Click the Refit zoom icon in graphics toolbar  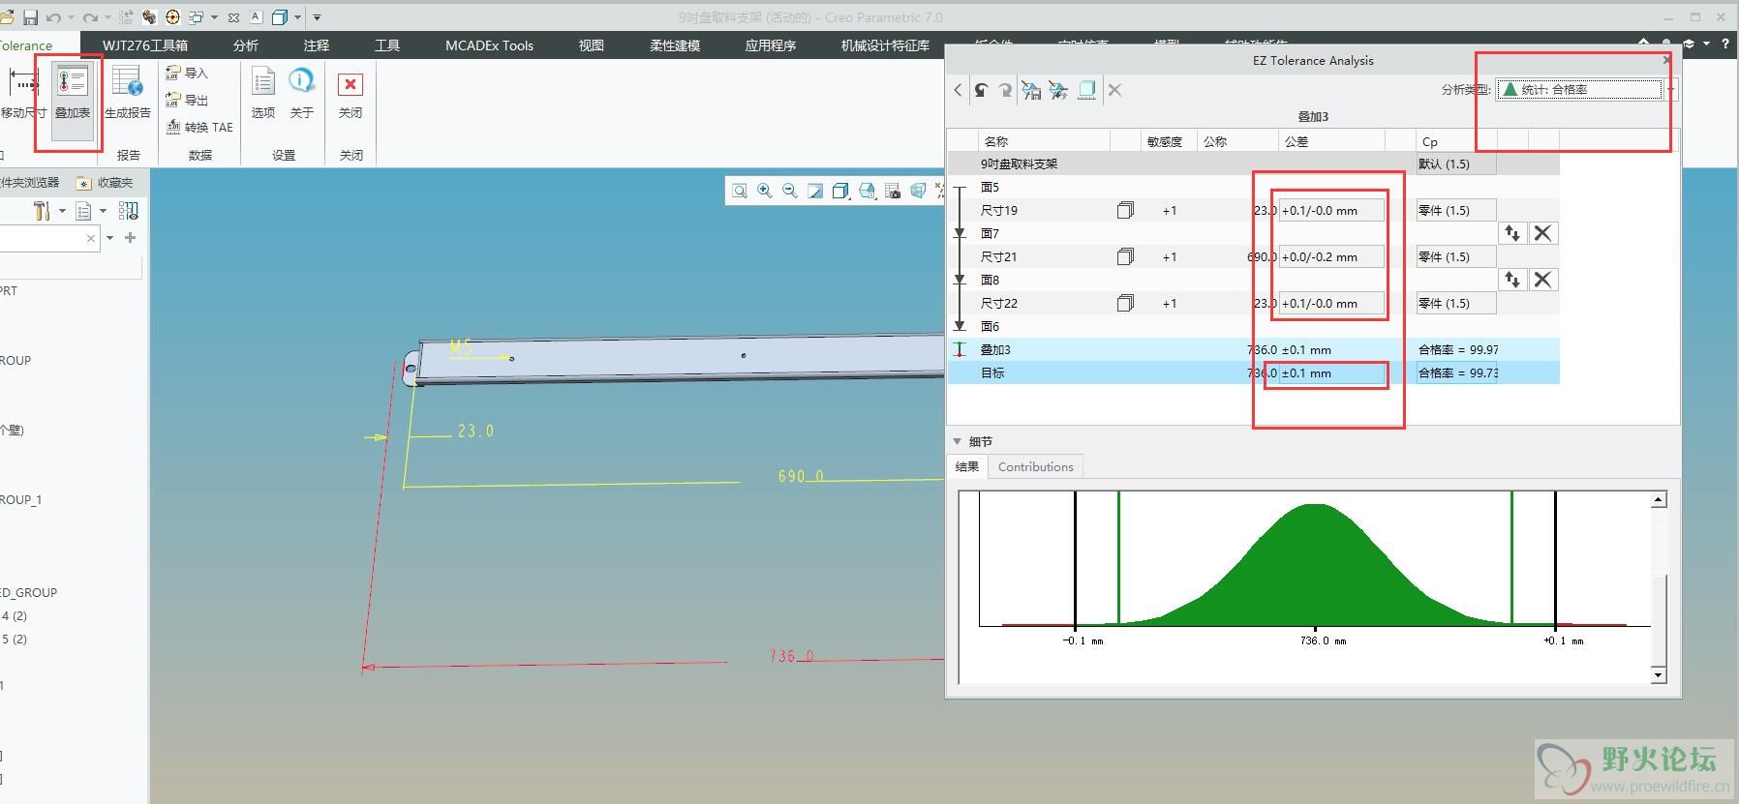740,191
